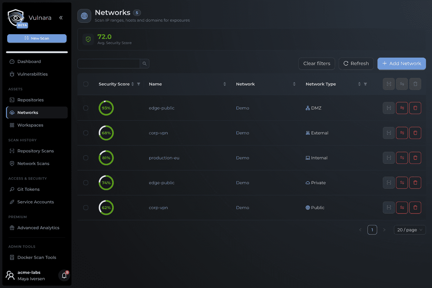This screenshot has height=288, width=432.
Task: Click the bulk scan icon in table header
Action: click(x=389, y=84)
